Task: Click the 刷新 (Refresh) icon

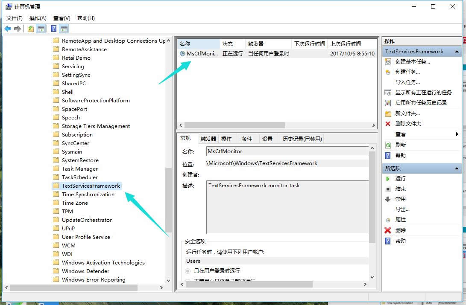Action: coord(387,145)
